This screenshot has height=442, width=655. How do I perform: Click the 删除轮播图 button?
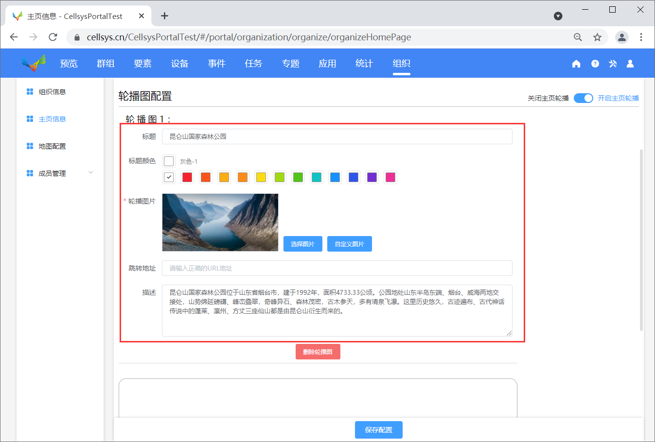(x=318, y=352)
